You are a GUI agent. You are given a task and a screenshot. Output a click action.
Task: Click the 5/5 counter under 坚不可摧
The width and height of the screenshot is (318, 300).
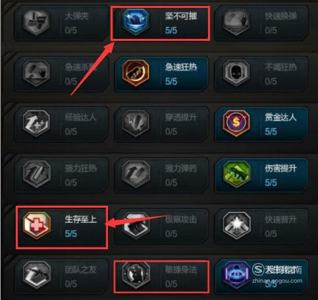171,30
